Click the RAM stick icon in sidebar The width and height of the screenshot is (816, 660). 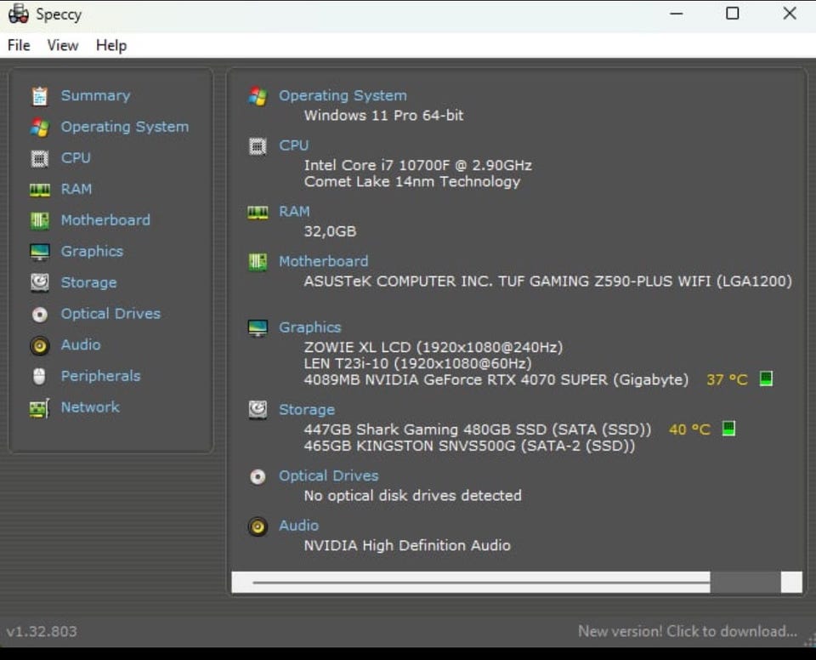(40, 190)
